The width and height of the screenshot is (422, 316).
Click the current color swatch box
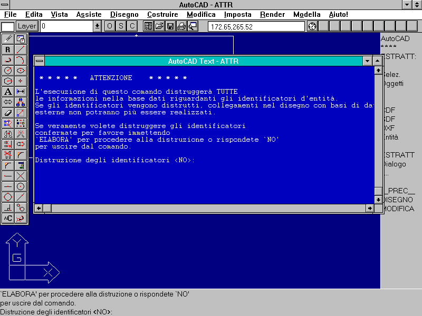tap(7, 27)
